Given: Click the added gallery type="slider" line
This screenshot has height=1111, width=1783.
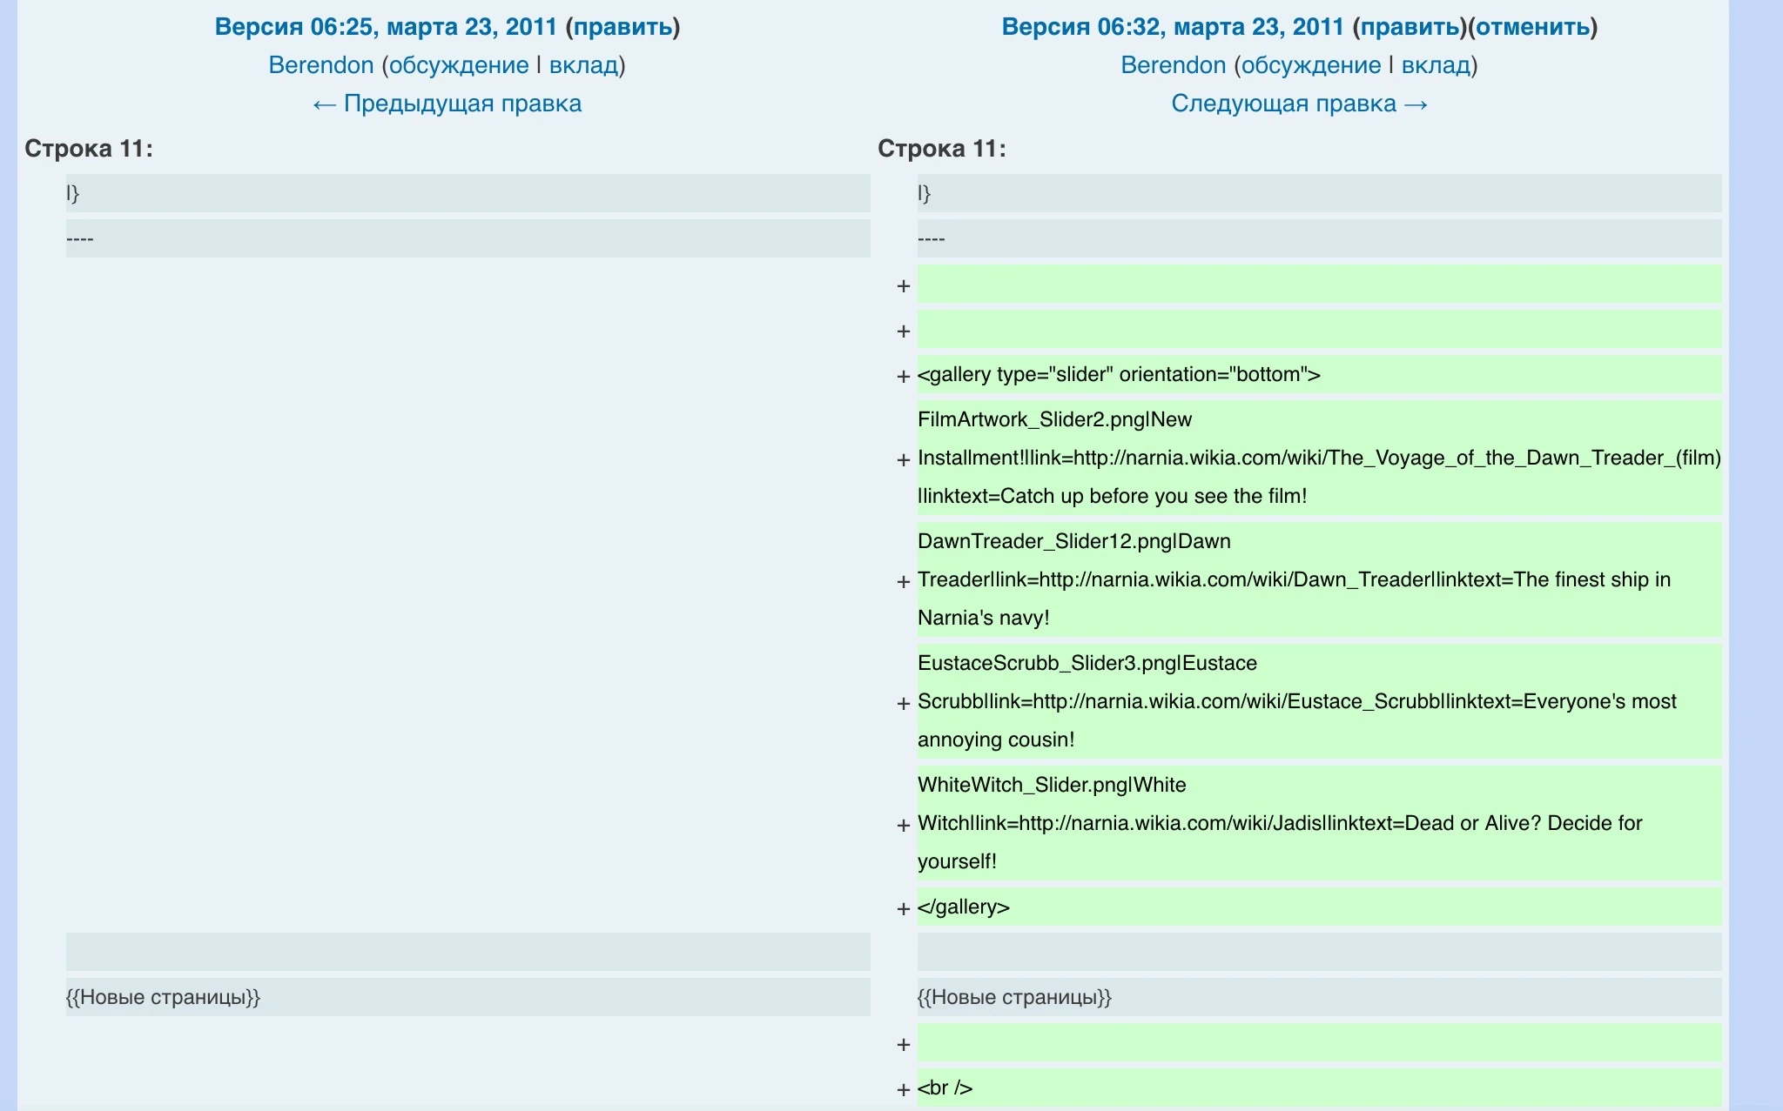Looking at the screenshot, I should (1119, 375).
